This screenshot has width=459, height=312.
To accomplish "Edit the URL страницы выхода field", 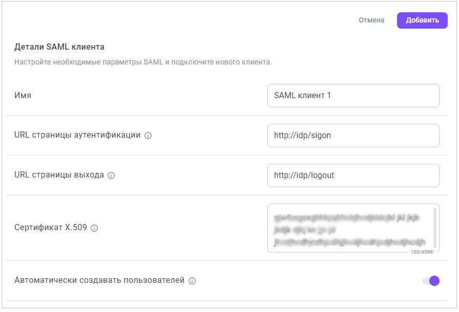I will (x=353, y=175).
